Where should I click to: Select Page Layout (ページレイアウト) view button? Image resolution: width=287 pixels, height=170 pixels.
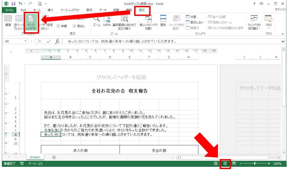point(31,23)
